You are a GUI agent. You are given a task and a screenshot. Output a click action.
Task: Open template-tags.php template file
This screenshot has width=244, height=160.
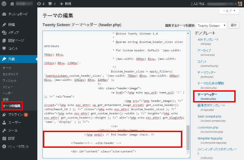point(210,138)
